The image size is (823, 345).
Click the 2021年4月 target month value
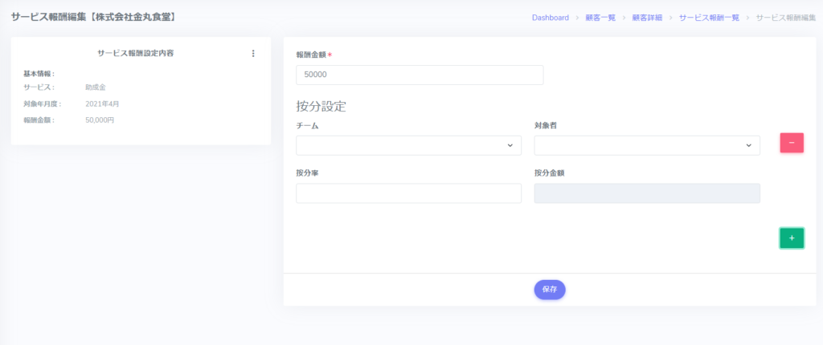[102, 103]
